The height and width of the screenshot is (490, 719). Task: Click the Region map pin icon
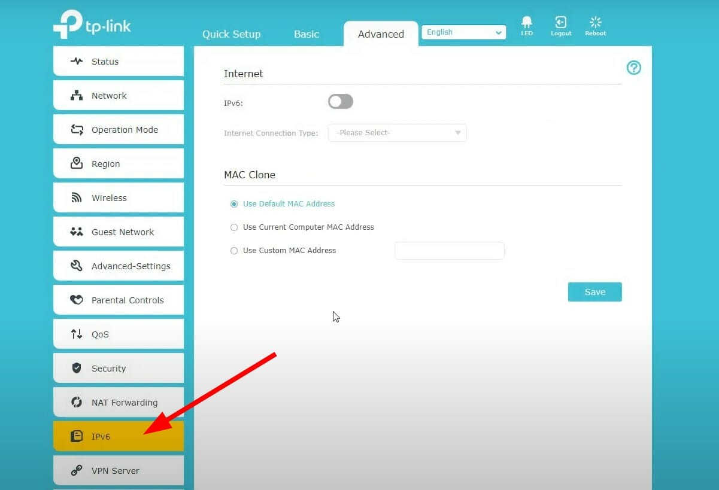pos(77,163)
